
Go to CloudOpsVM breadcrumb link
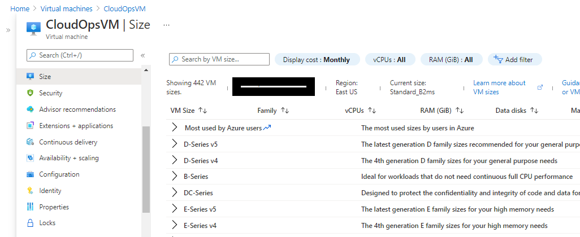click(x=125, y=8)
